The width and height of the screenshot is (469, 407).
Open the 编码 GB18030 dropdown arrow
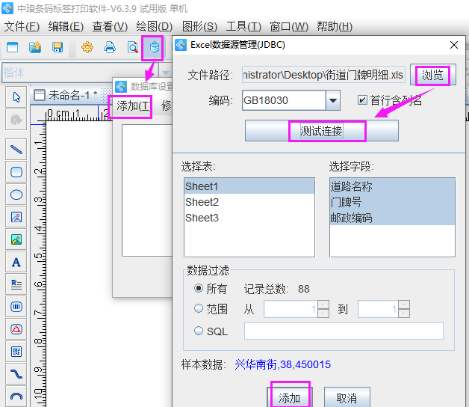tap(333, 100)
